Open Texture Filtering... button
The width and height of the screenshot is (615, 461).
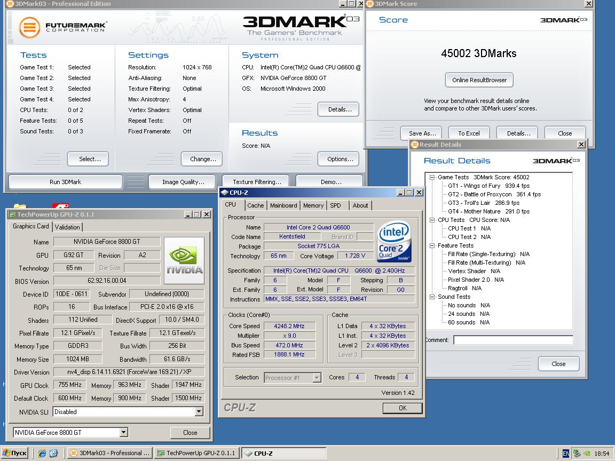pyautogui.click(x=255, y=182)
